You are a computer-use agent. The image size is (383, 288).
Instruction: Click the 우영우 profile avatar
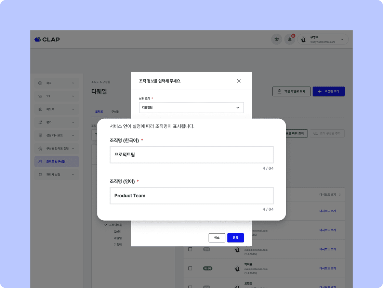pos(303,40)
